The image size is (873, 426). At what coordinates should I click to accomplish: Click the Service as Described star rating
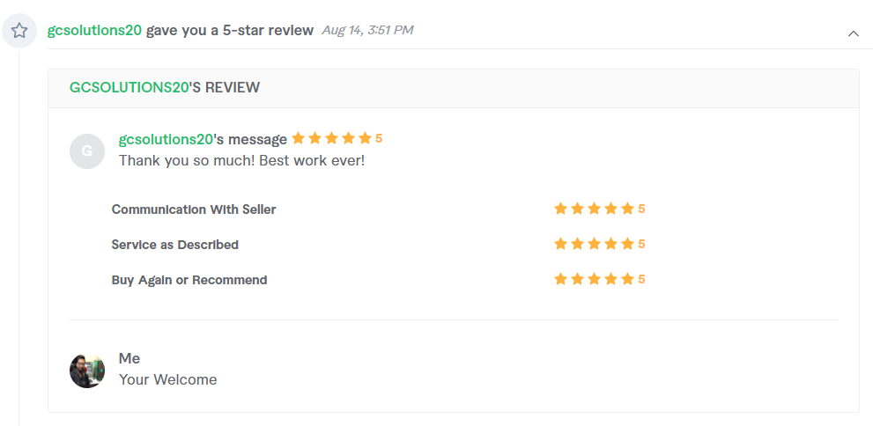pos(600,244)
